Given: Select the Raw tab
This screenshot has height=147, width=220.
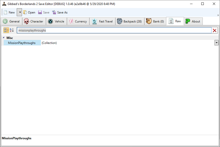Looking at the screenshot, I should pos(175,21).
